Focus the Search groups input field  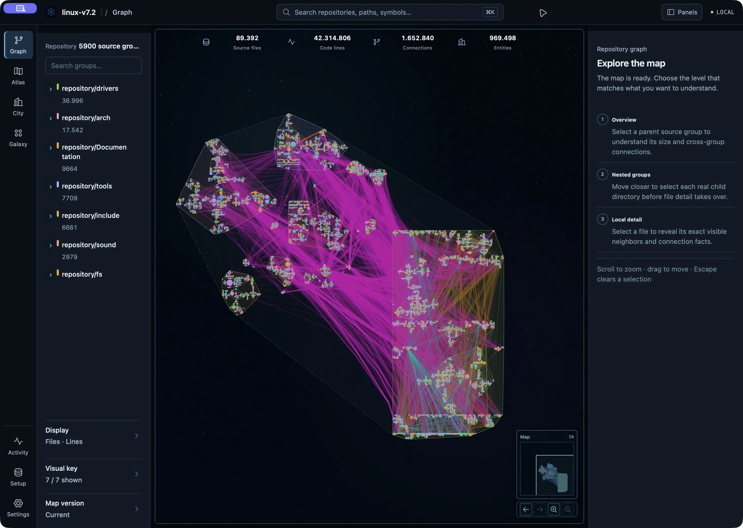(x=94, y=66)
